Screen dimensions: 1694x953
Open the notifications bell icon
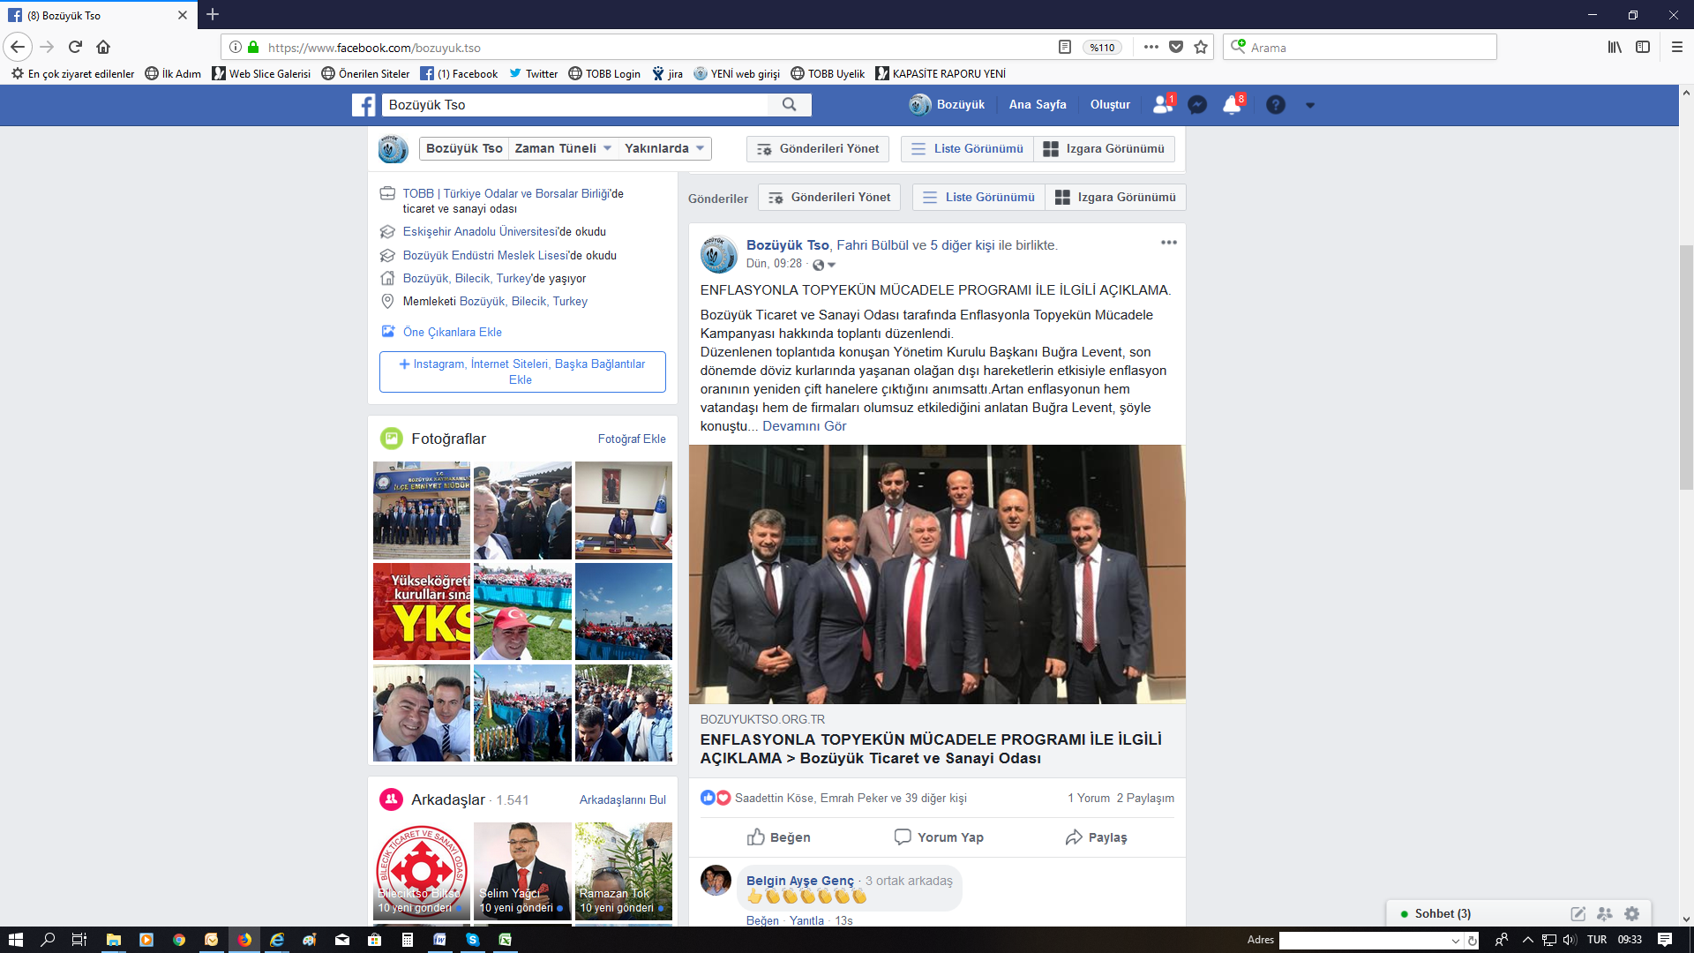(1232, 105)
